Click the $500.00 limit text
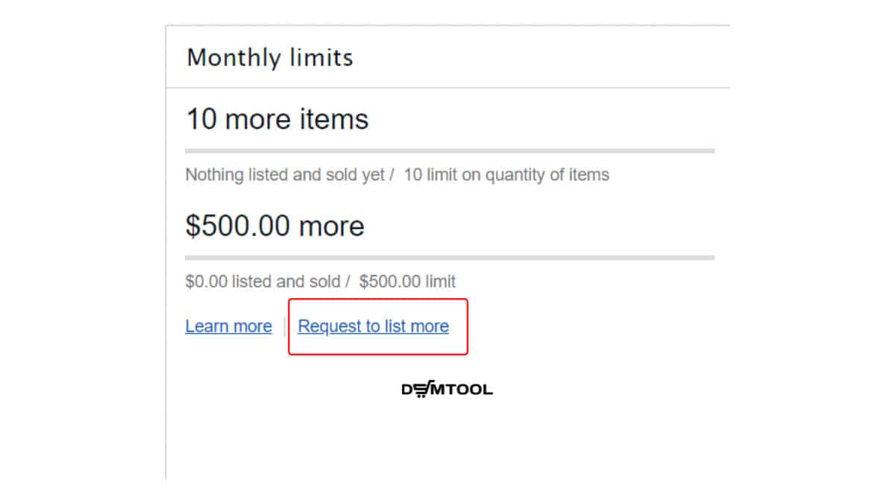 407,282
